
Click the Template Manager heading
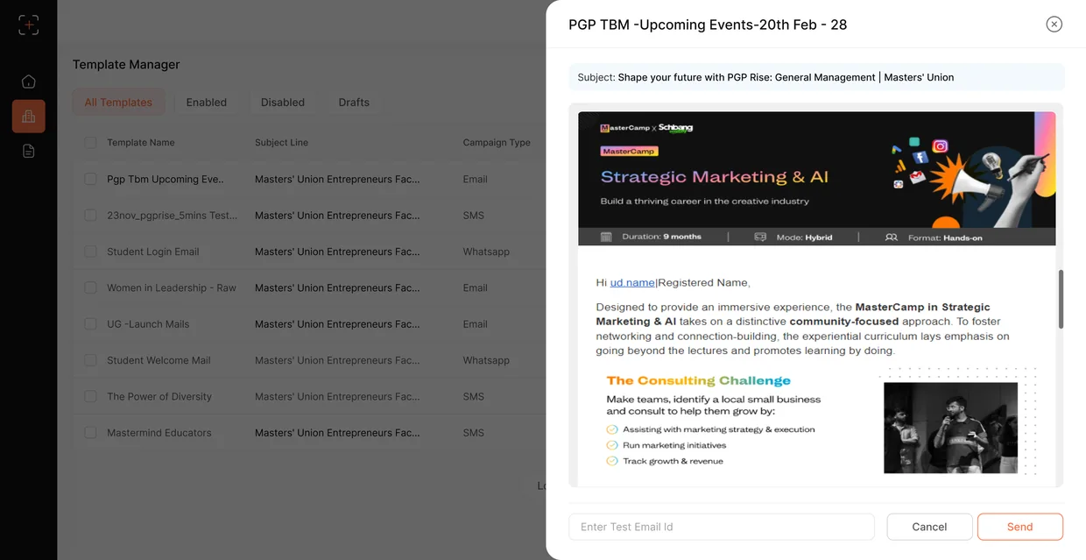(x=126, y=65)
